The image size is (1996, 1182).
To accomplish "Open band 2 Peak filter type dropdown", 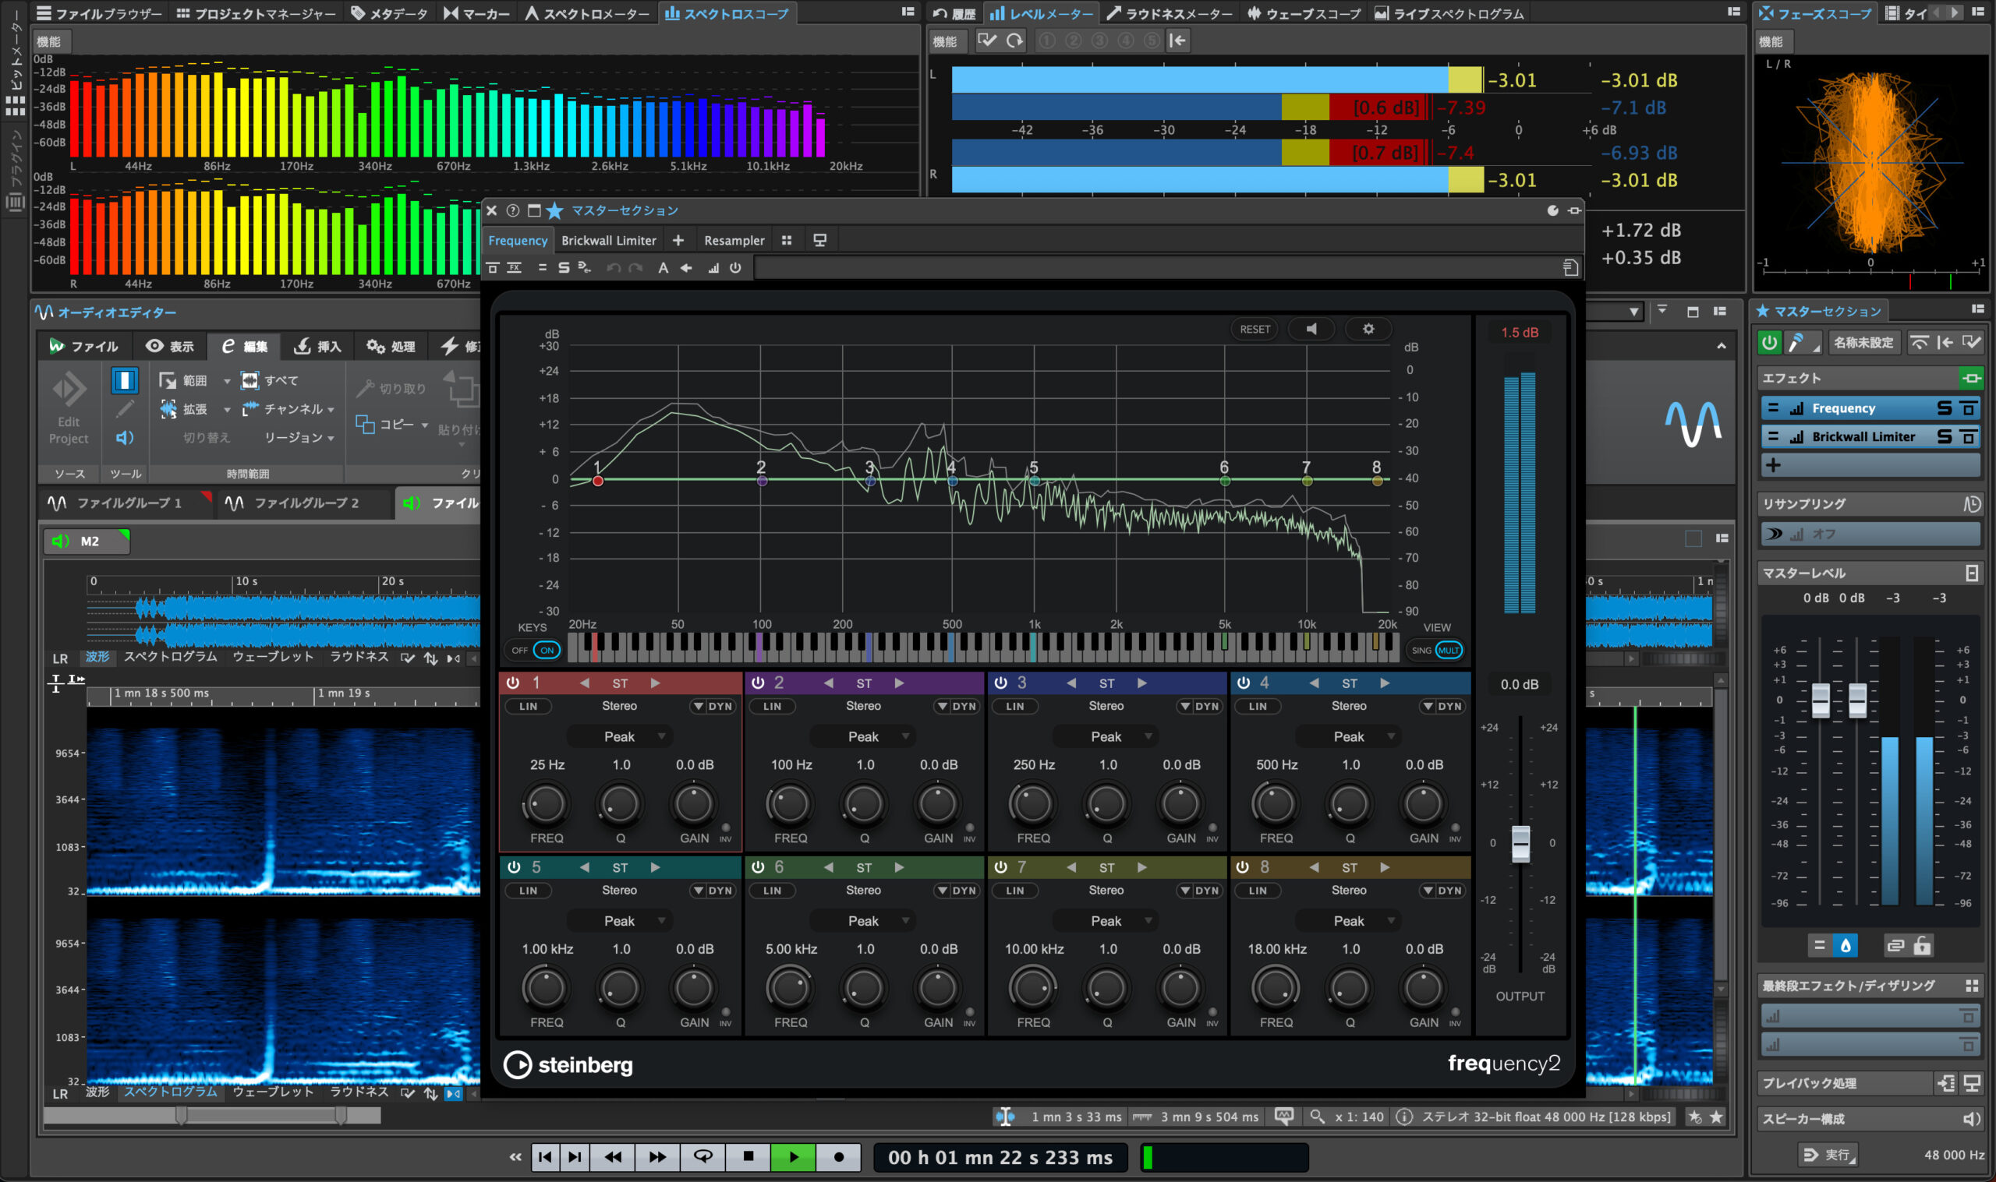I will tap(863, 737).
